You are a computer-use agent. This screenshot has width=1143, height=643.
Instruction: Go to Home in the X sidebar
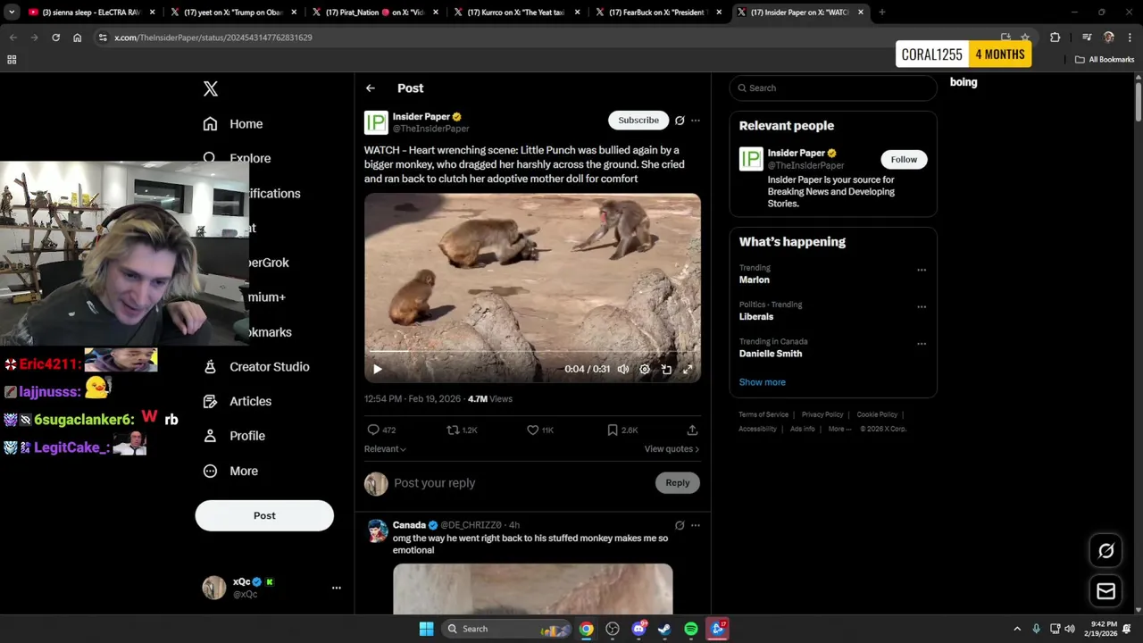point(233,124)
